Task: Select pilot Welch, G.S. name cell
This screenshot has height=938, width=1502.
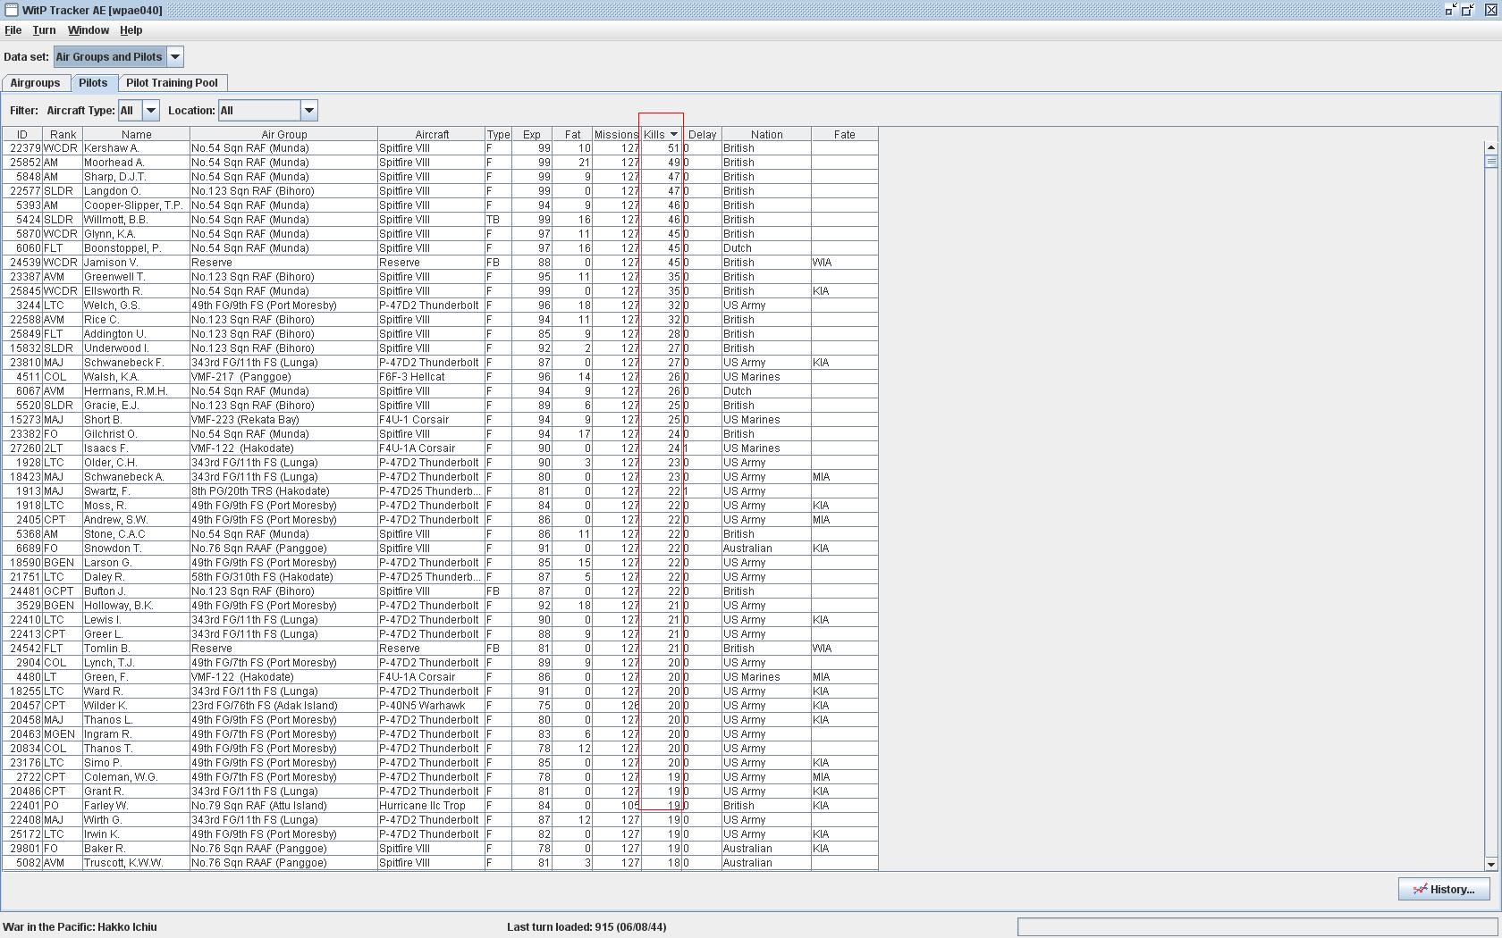Action: coord(136,306)
